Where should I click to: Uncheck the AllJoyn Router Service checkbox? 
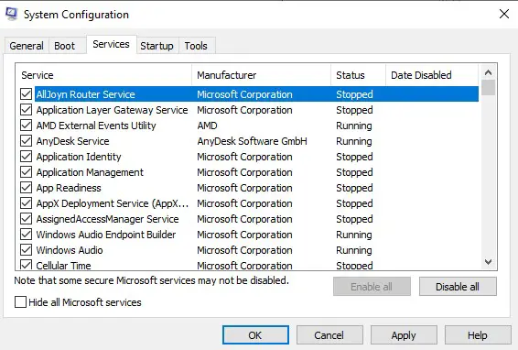26,94
